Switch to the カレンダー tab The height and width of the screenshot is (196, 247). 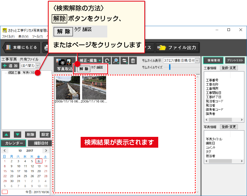(14, 143)
